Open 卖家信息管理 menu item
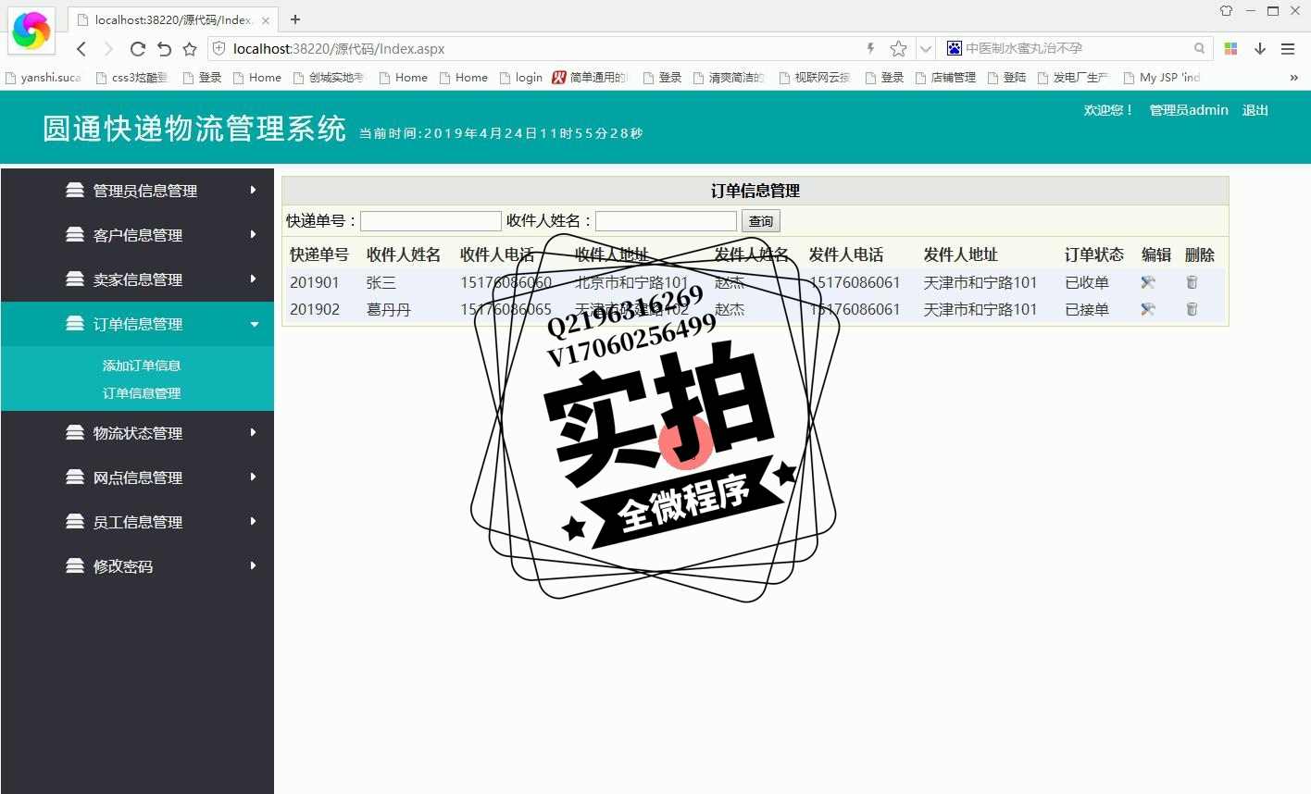The image size is (1311, 794). click(137, 279)
